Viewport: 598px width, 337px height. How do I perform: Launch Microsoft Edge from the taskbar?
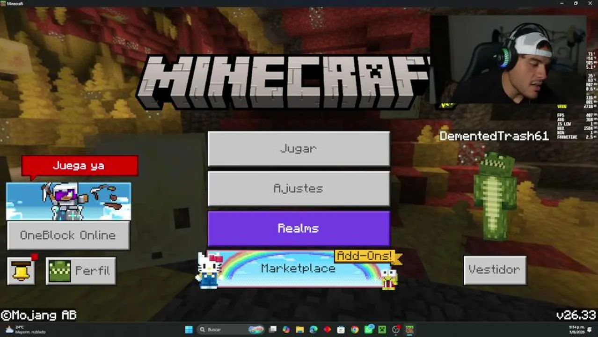click(314, 330)
